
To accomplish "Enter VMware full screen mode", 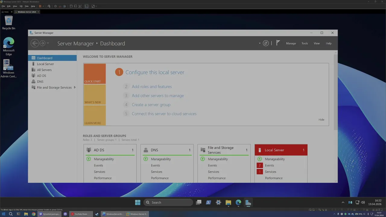I will click(80, 6).
